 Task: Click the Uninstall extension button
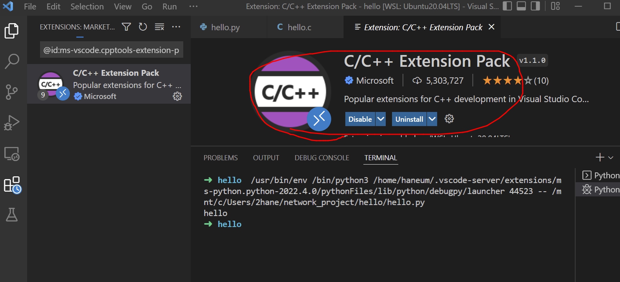(409, 119)
